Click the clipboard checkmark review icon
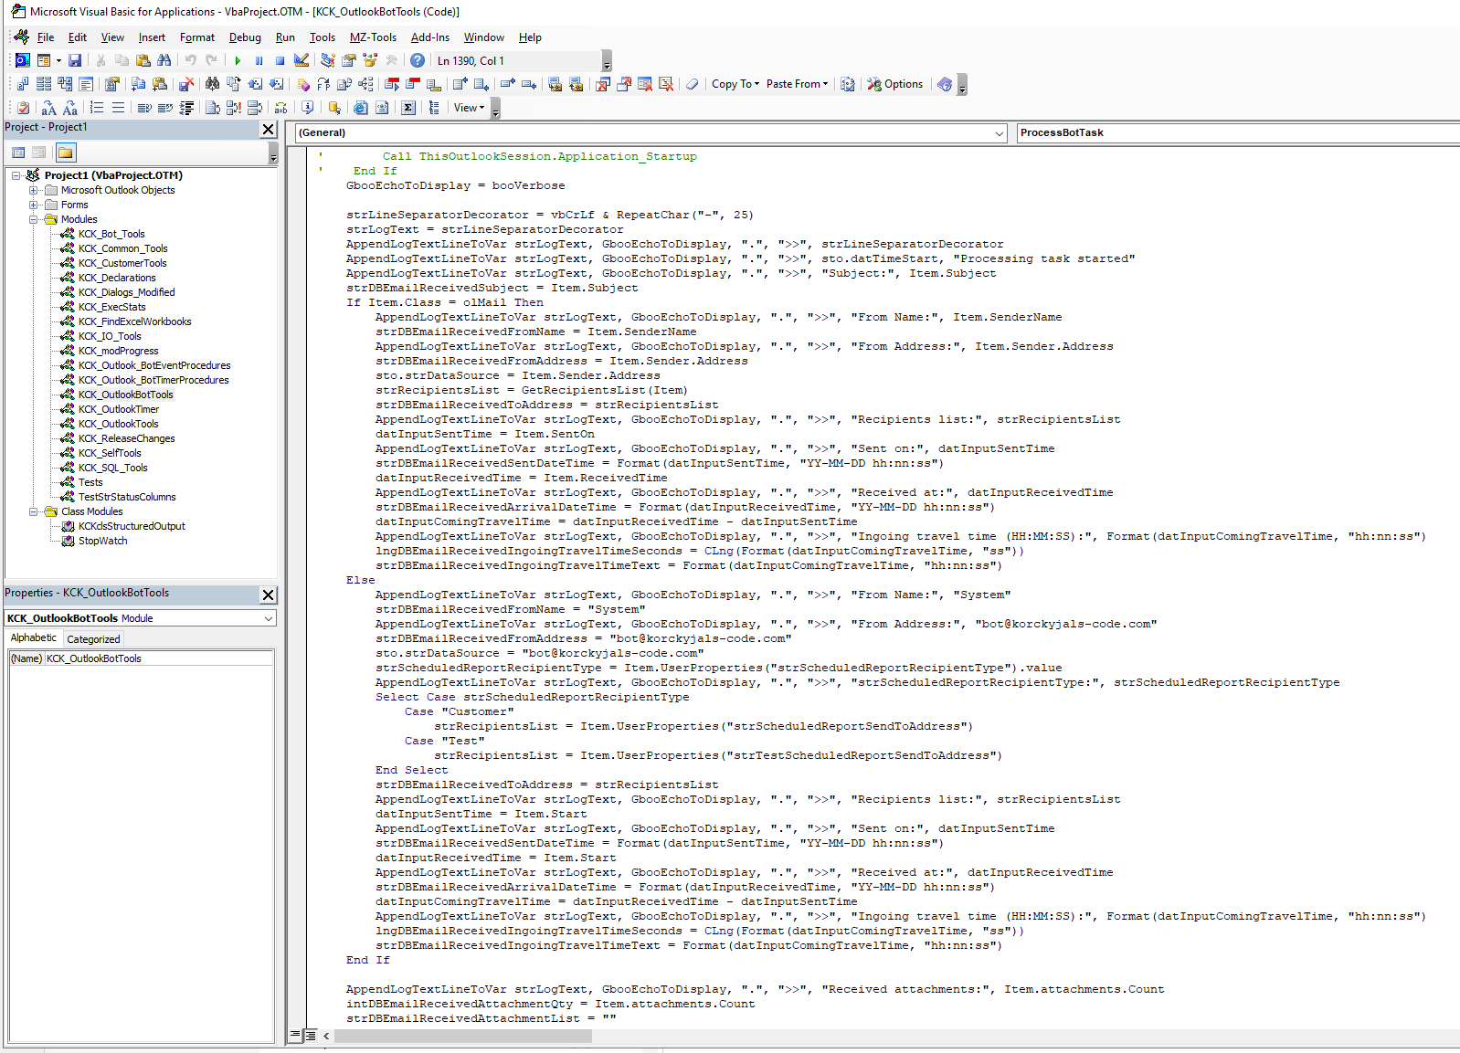Image resolution: width=1460 pixels, height=1053 pixels. click(24, 108)
